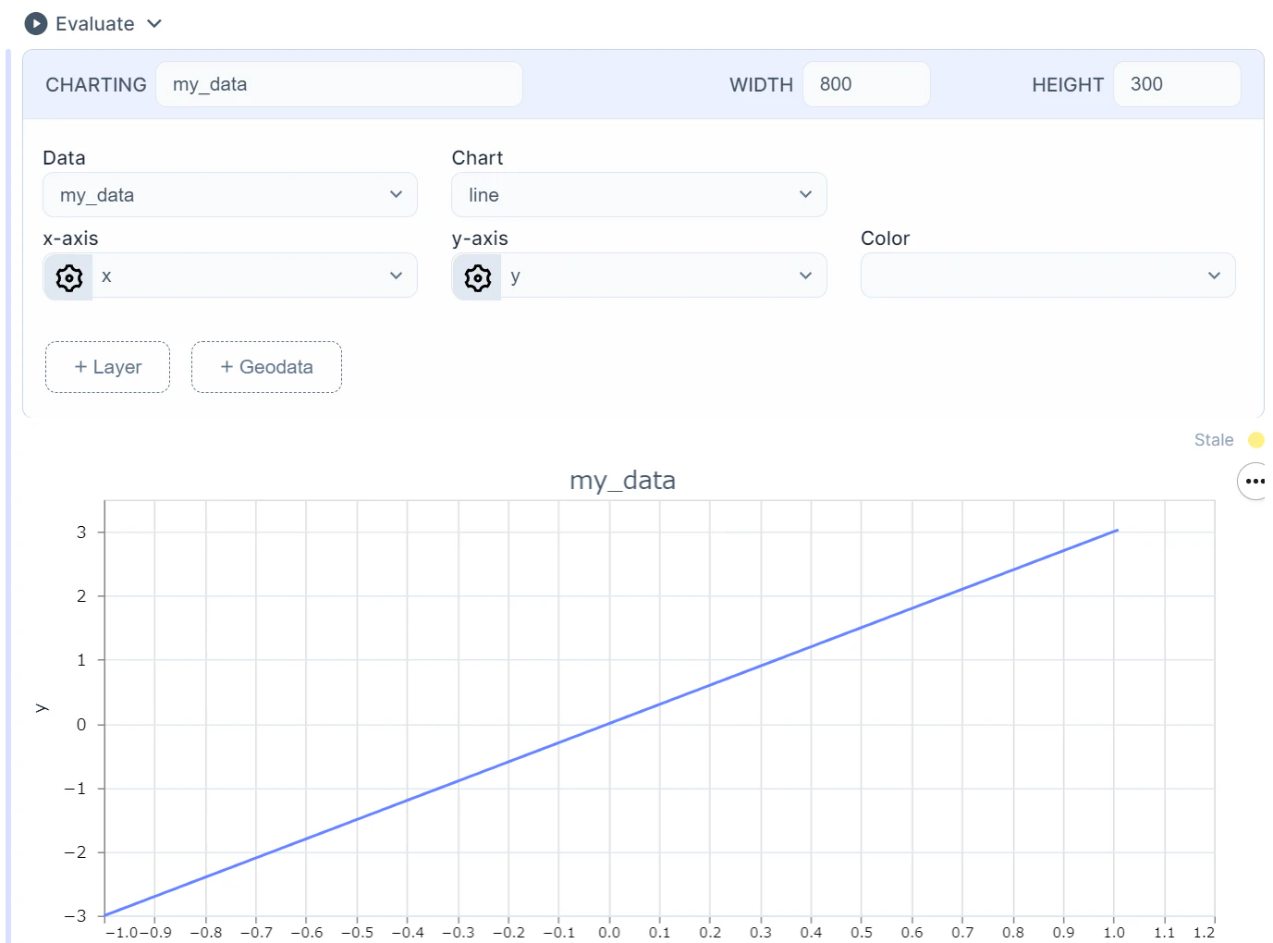
Task: Expand the Chart type dropdown
Action: point(639,195)
